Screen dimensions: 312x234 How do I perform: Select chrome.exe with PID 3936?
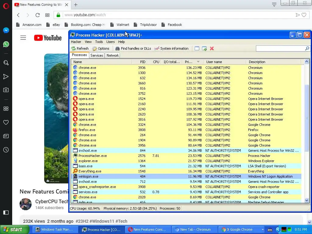[186, 68]
